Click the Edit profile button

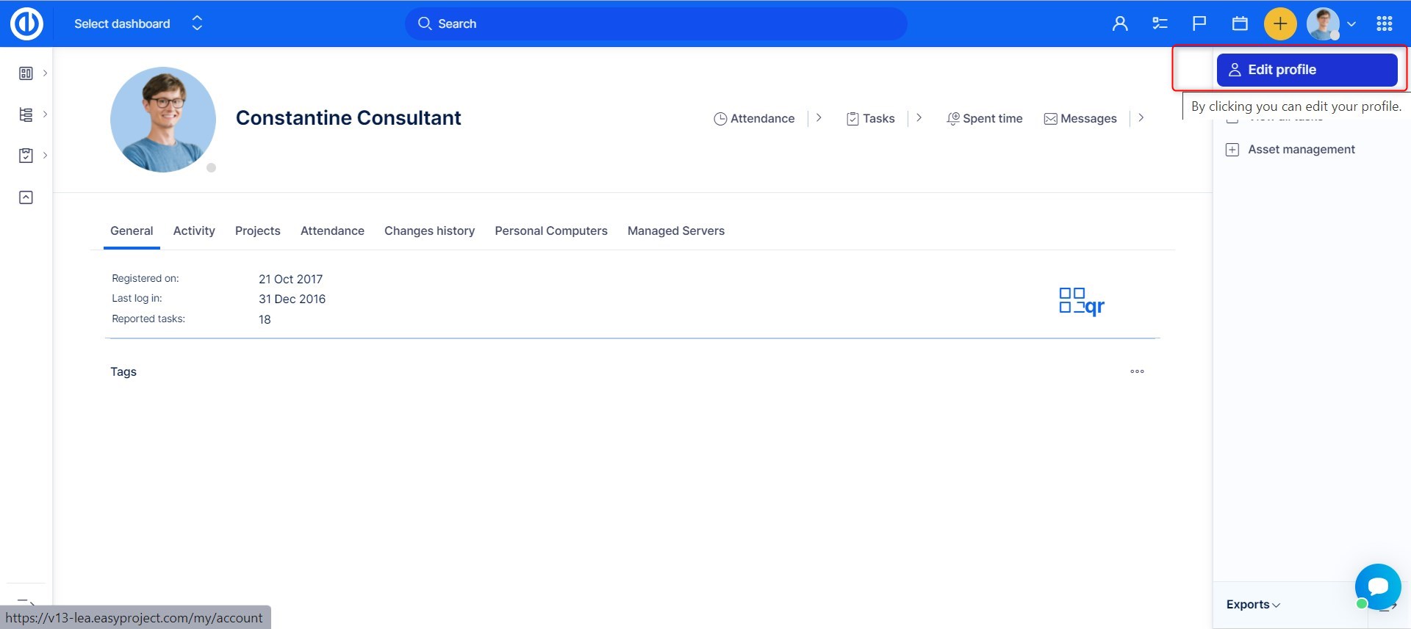[1307, 70]
